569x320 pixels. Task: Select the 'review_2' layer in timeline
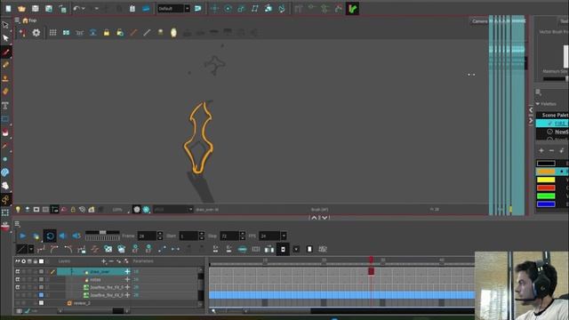(81, 303)
